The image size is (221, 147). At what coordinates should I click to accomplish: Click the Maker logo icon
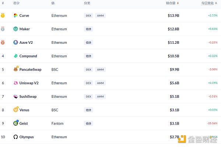click(x=15, y=29)
